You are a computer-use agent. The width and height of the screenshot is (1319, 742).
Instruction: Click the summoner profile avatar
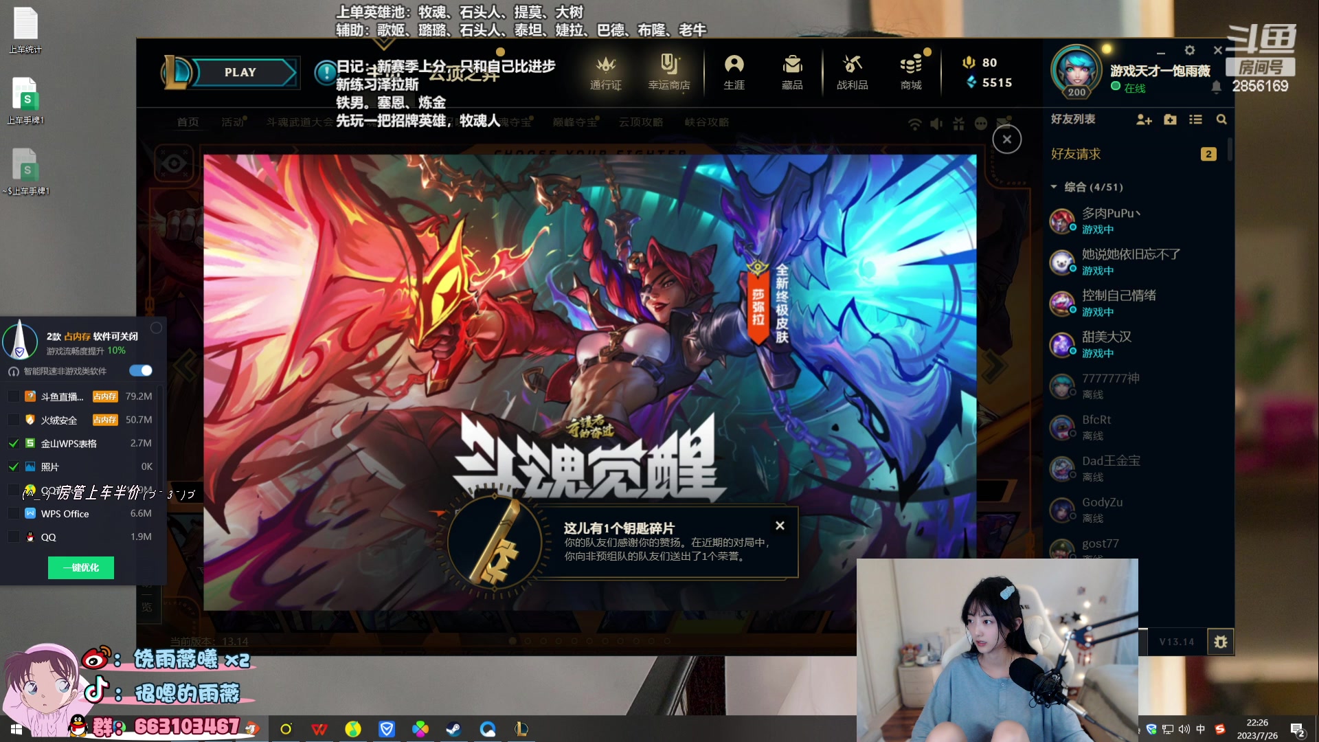[x=1076, y=71]
